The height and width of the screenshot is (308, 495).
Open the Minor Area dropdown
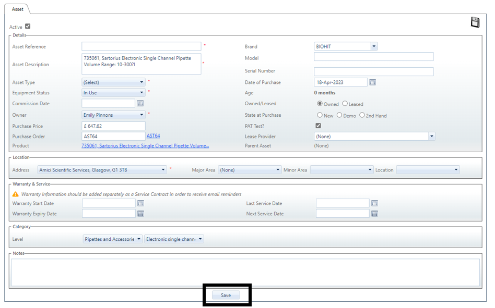tap(342, 170)
